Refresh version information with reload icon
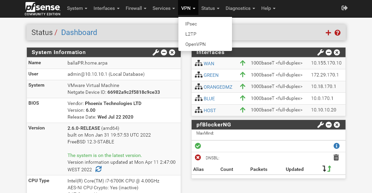372x193 pixels. click(x=99, y=169)
